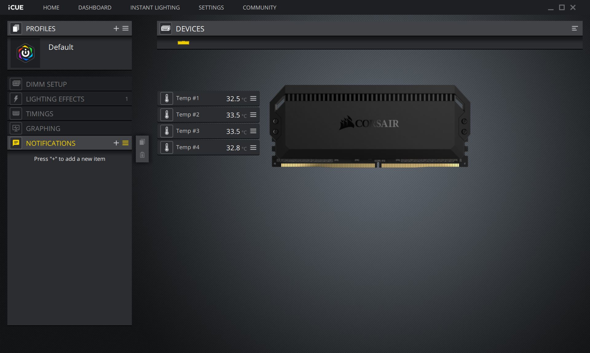Select the Default profile thumbnail
This screenshot has width=590, height=353.
26,53
